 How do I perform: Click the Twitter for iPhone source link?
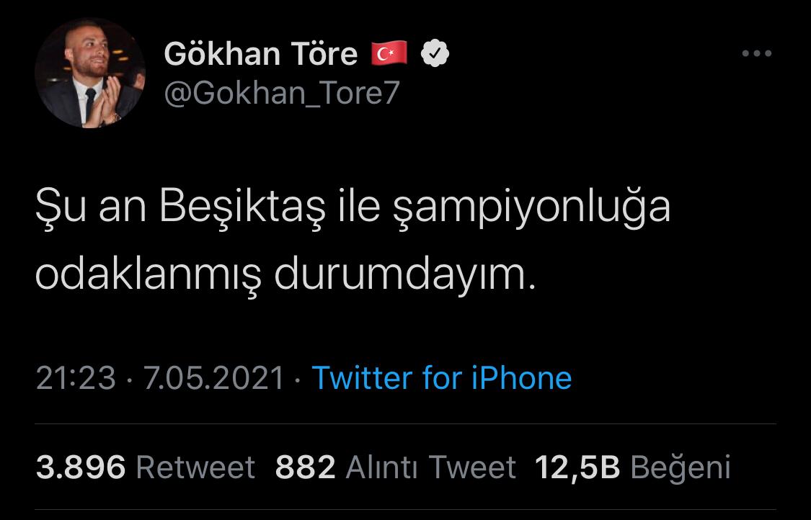(x=441, y=378)
